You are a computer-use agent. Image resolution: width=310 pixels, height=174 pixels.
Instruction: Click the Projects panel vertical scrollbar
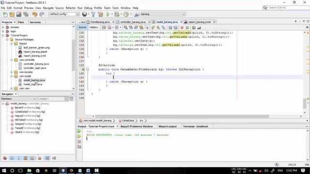pos(73,55)
